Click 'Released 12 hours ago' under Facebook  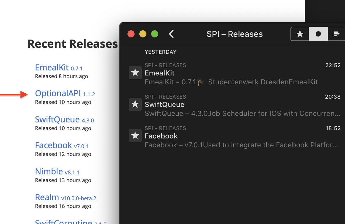[63, 154]
